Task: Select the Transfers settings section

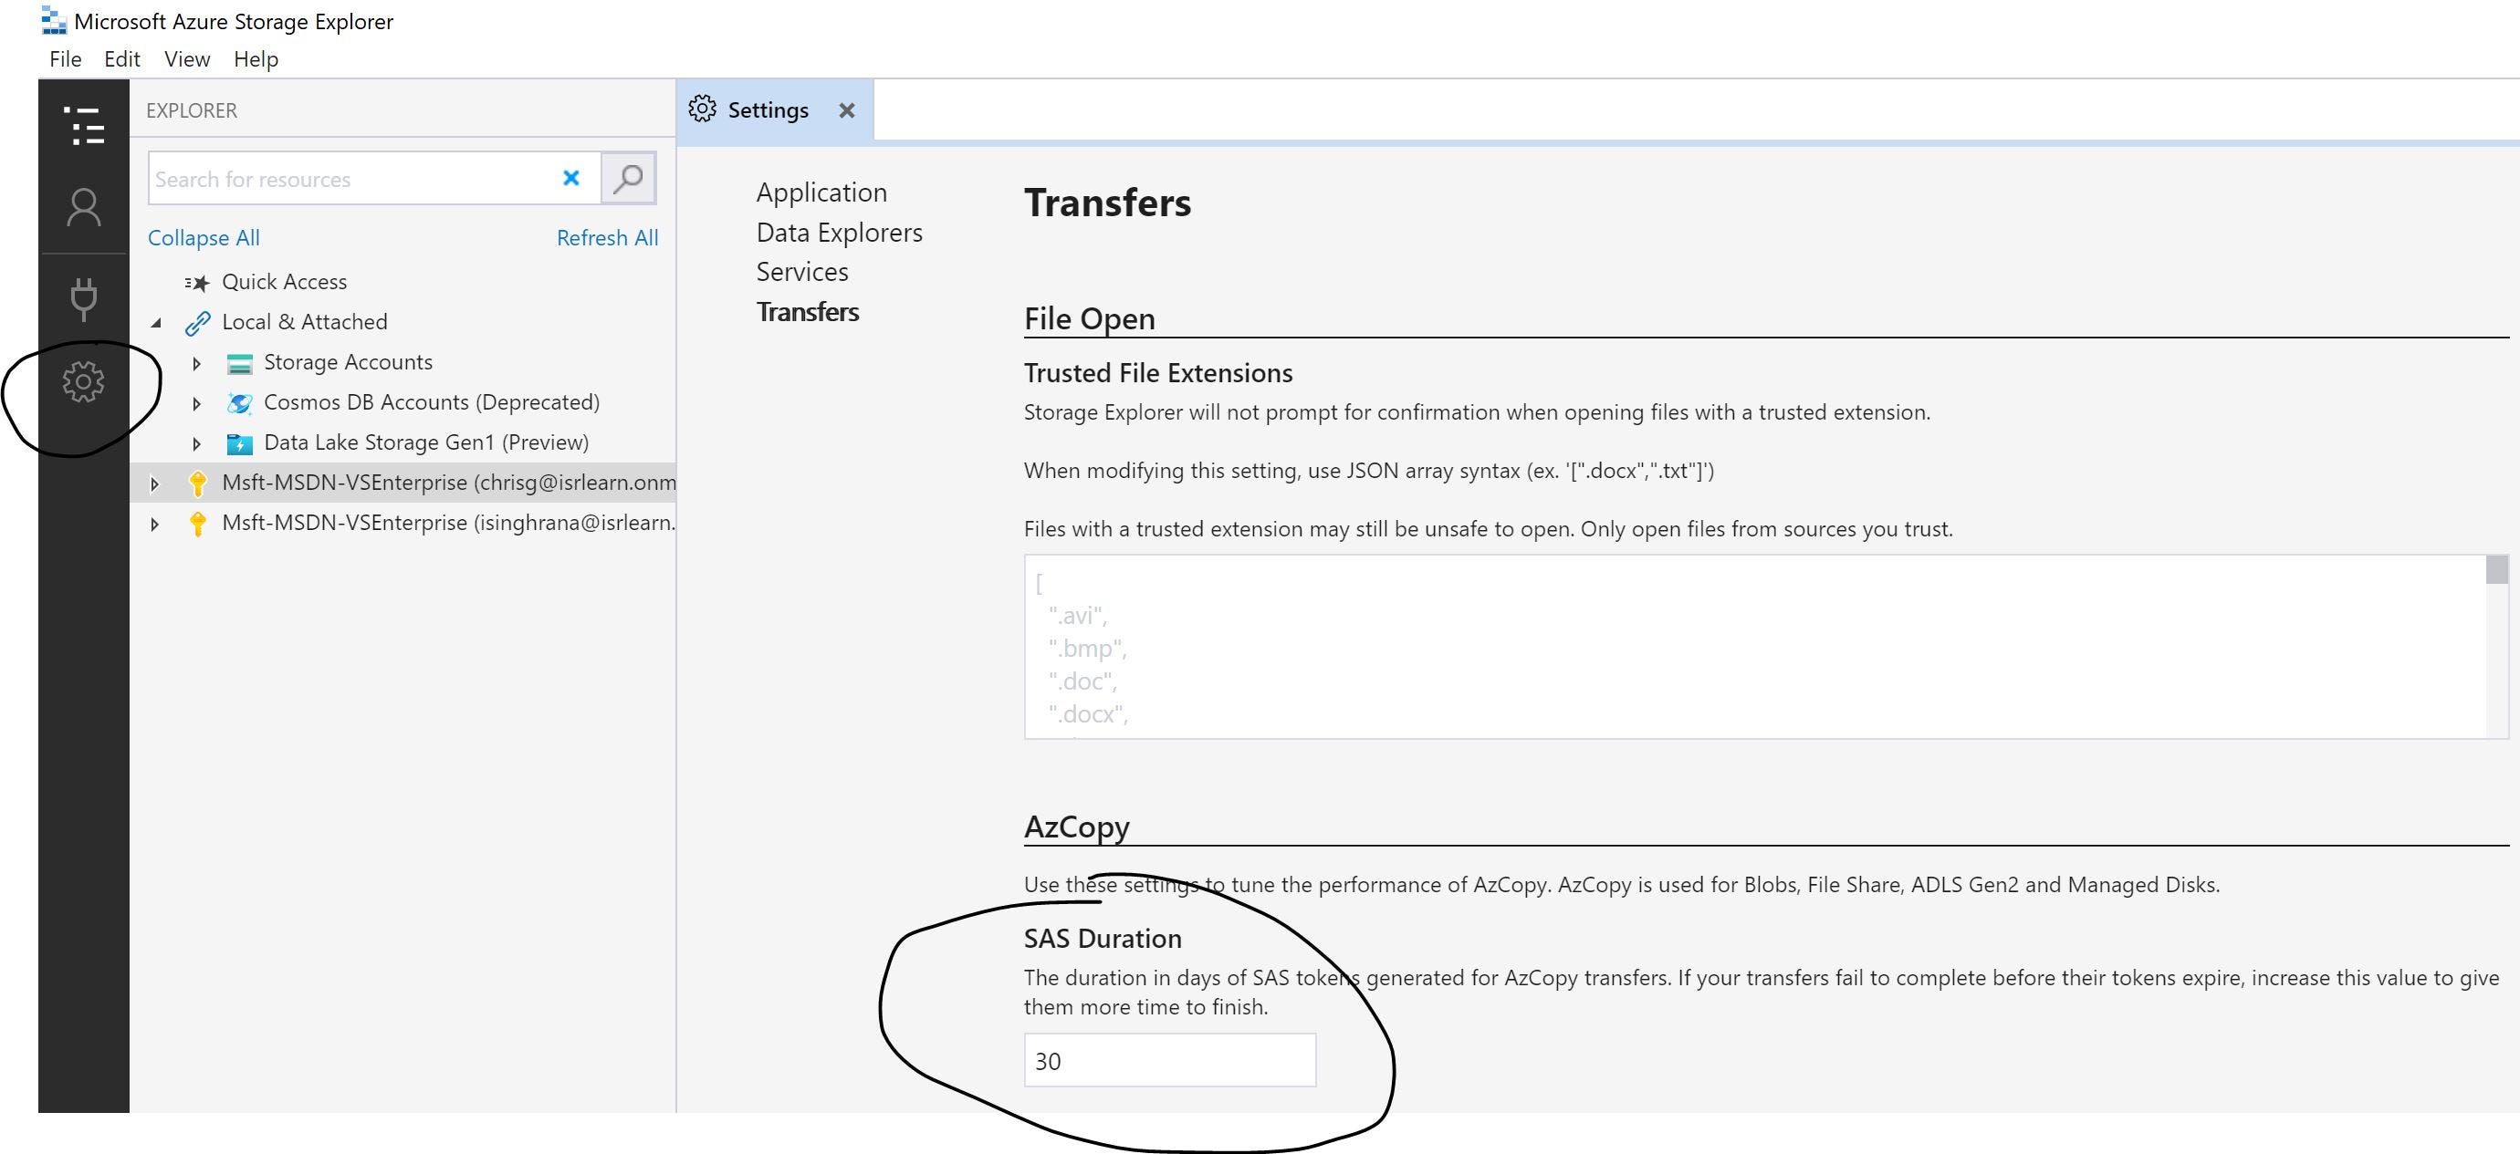Action: 808,312
